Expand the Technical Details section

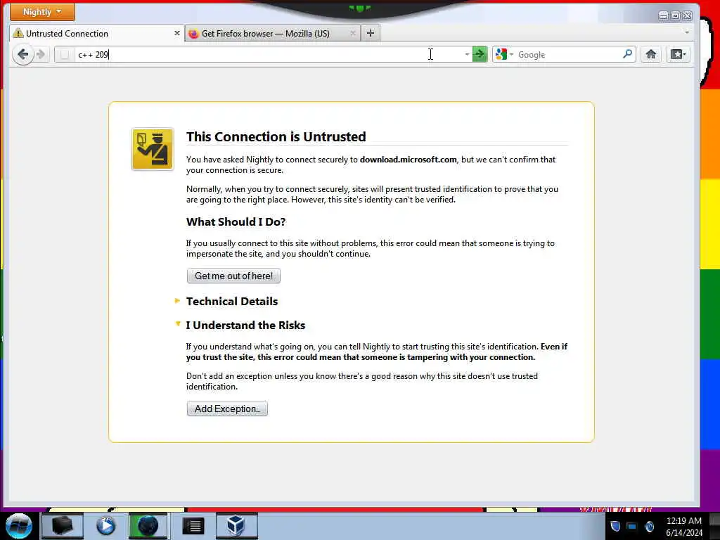pos(232,301)
